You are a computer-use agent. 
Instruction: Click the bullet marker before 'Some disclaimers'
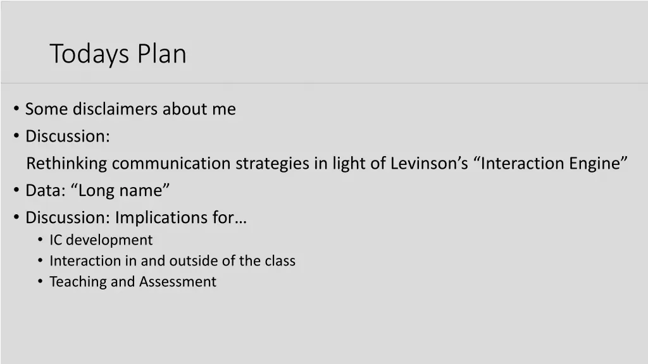coord(16,109)
